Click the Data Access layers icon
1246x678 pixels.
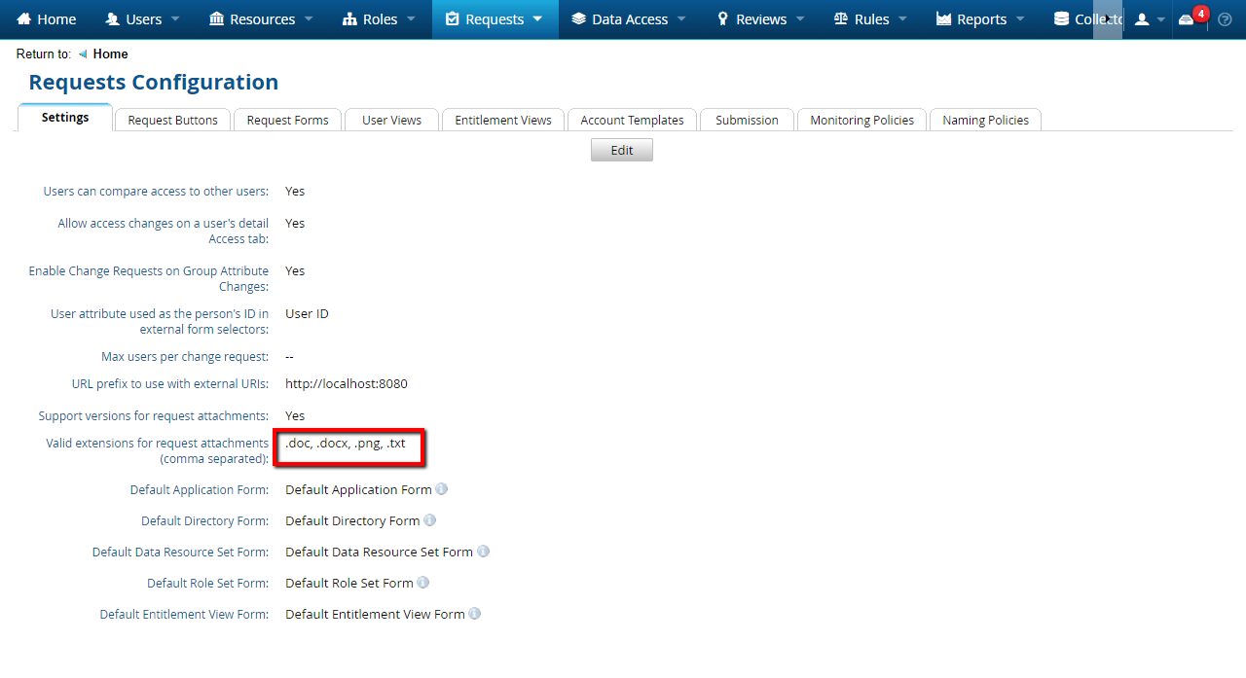tap(580, 18)
